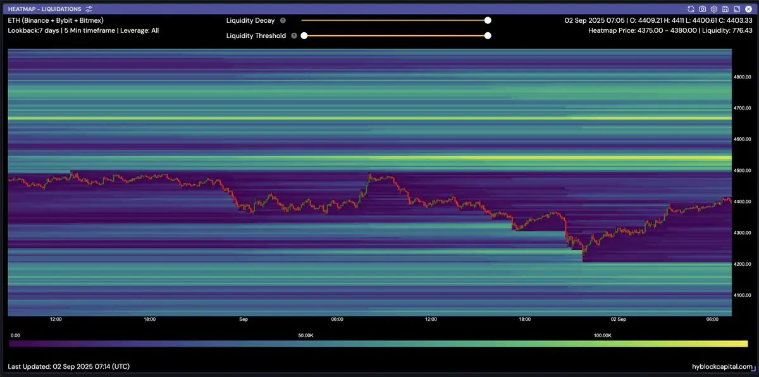Click the bright yellow liquidation band near 4670
Image resolution: width=759 pixels, height=377 pixels.
tap(370, 118)
